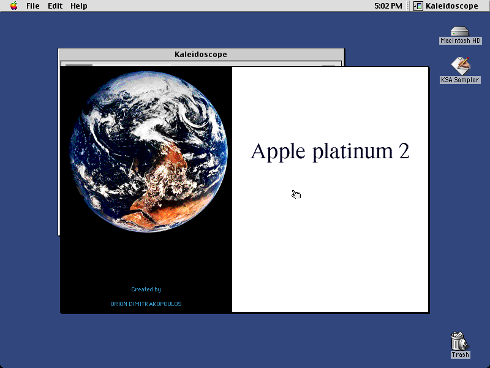Click the Macintosh HD label
This screenshot has height=368, width=490.
coord(461,40)
